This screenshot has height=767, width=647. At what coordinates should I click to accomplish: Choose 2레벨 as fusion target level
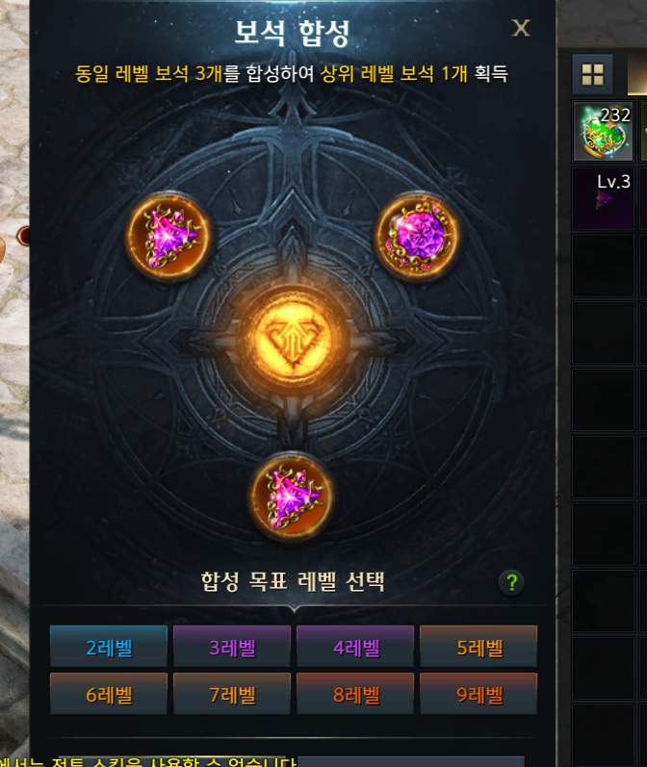tap(109, 647)
